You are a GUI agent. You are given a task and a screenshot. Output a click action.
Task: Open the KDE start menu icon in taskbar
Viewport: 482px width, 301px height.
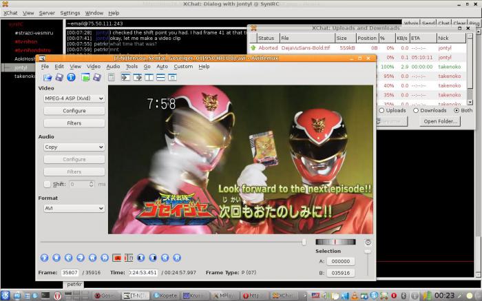tap(6, 295)
